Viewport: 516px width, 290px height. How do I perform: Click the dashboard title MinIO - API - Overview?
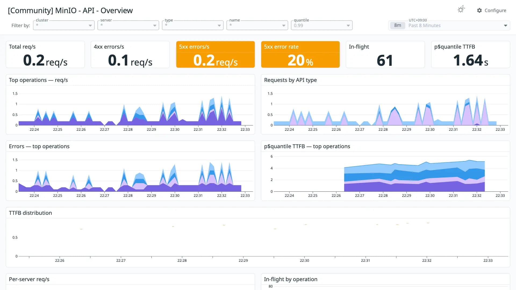tap(70, 10)
